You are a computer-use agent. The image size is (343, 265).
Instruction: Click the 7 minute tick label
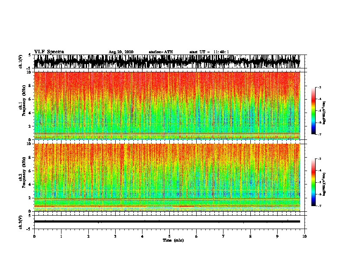pos(223,236)
